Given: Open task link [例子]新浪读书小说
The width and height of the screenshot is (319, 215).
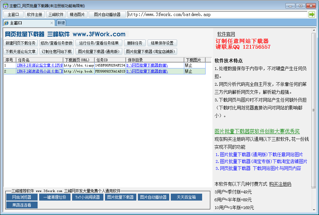Looking at the screenshot, I should pyautogui.click(x=40, y=71).
